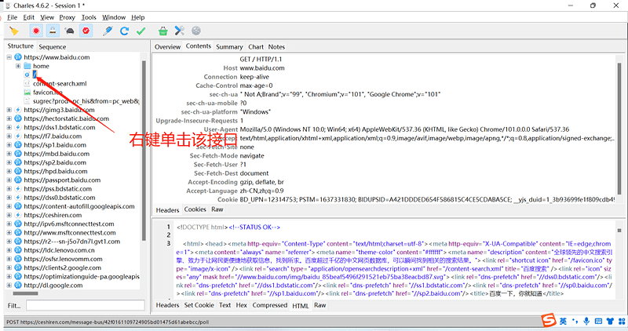Screen dimensions: 628x331
Task: Toggle SSL Proxying toolbar icon
Action: coord(53,31)
